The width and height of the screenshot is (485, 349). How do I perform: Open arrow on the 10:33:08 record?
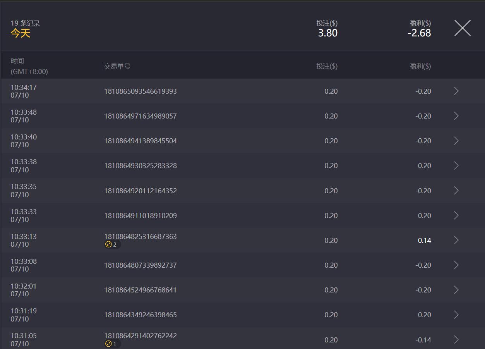click(x=456, y=265)
